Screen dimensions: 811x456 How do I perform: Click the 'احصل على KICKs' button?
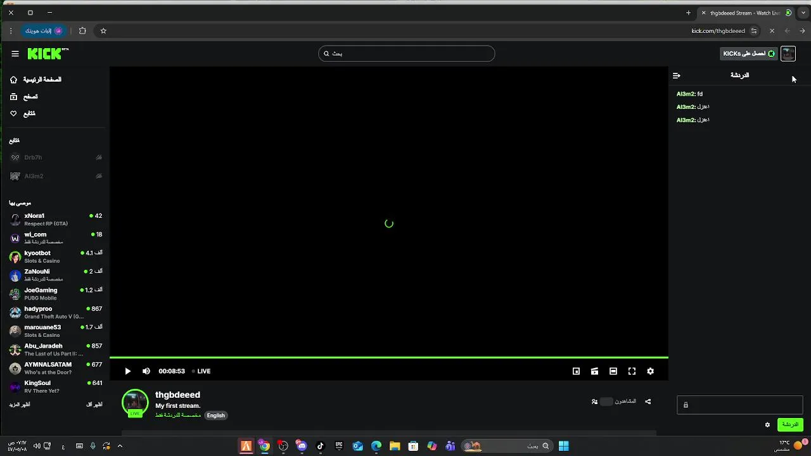point(749,54)
